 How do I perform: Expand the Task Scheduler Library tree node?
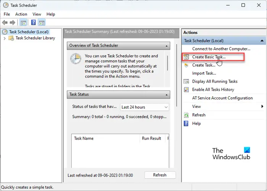pyautogui.click(x=5, y=38)
